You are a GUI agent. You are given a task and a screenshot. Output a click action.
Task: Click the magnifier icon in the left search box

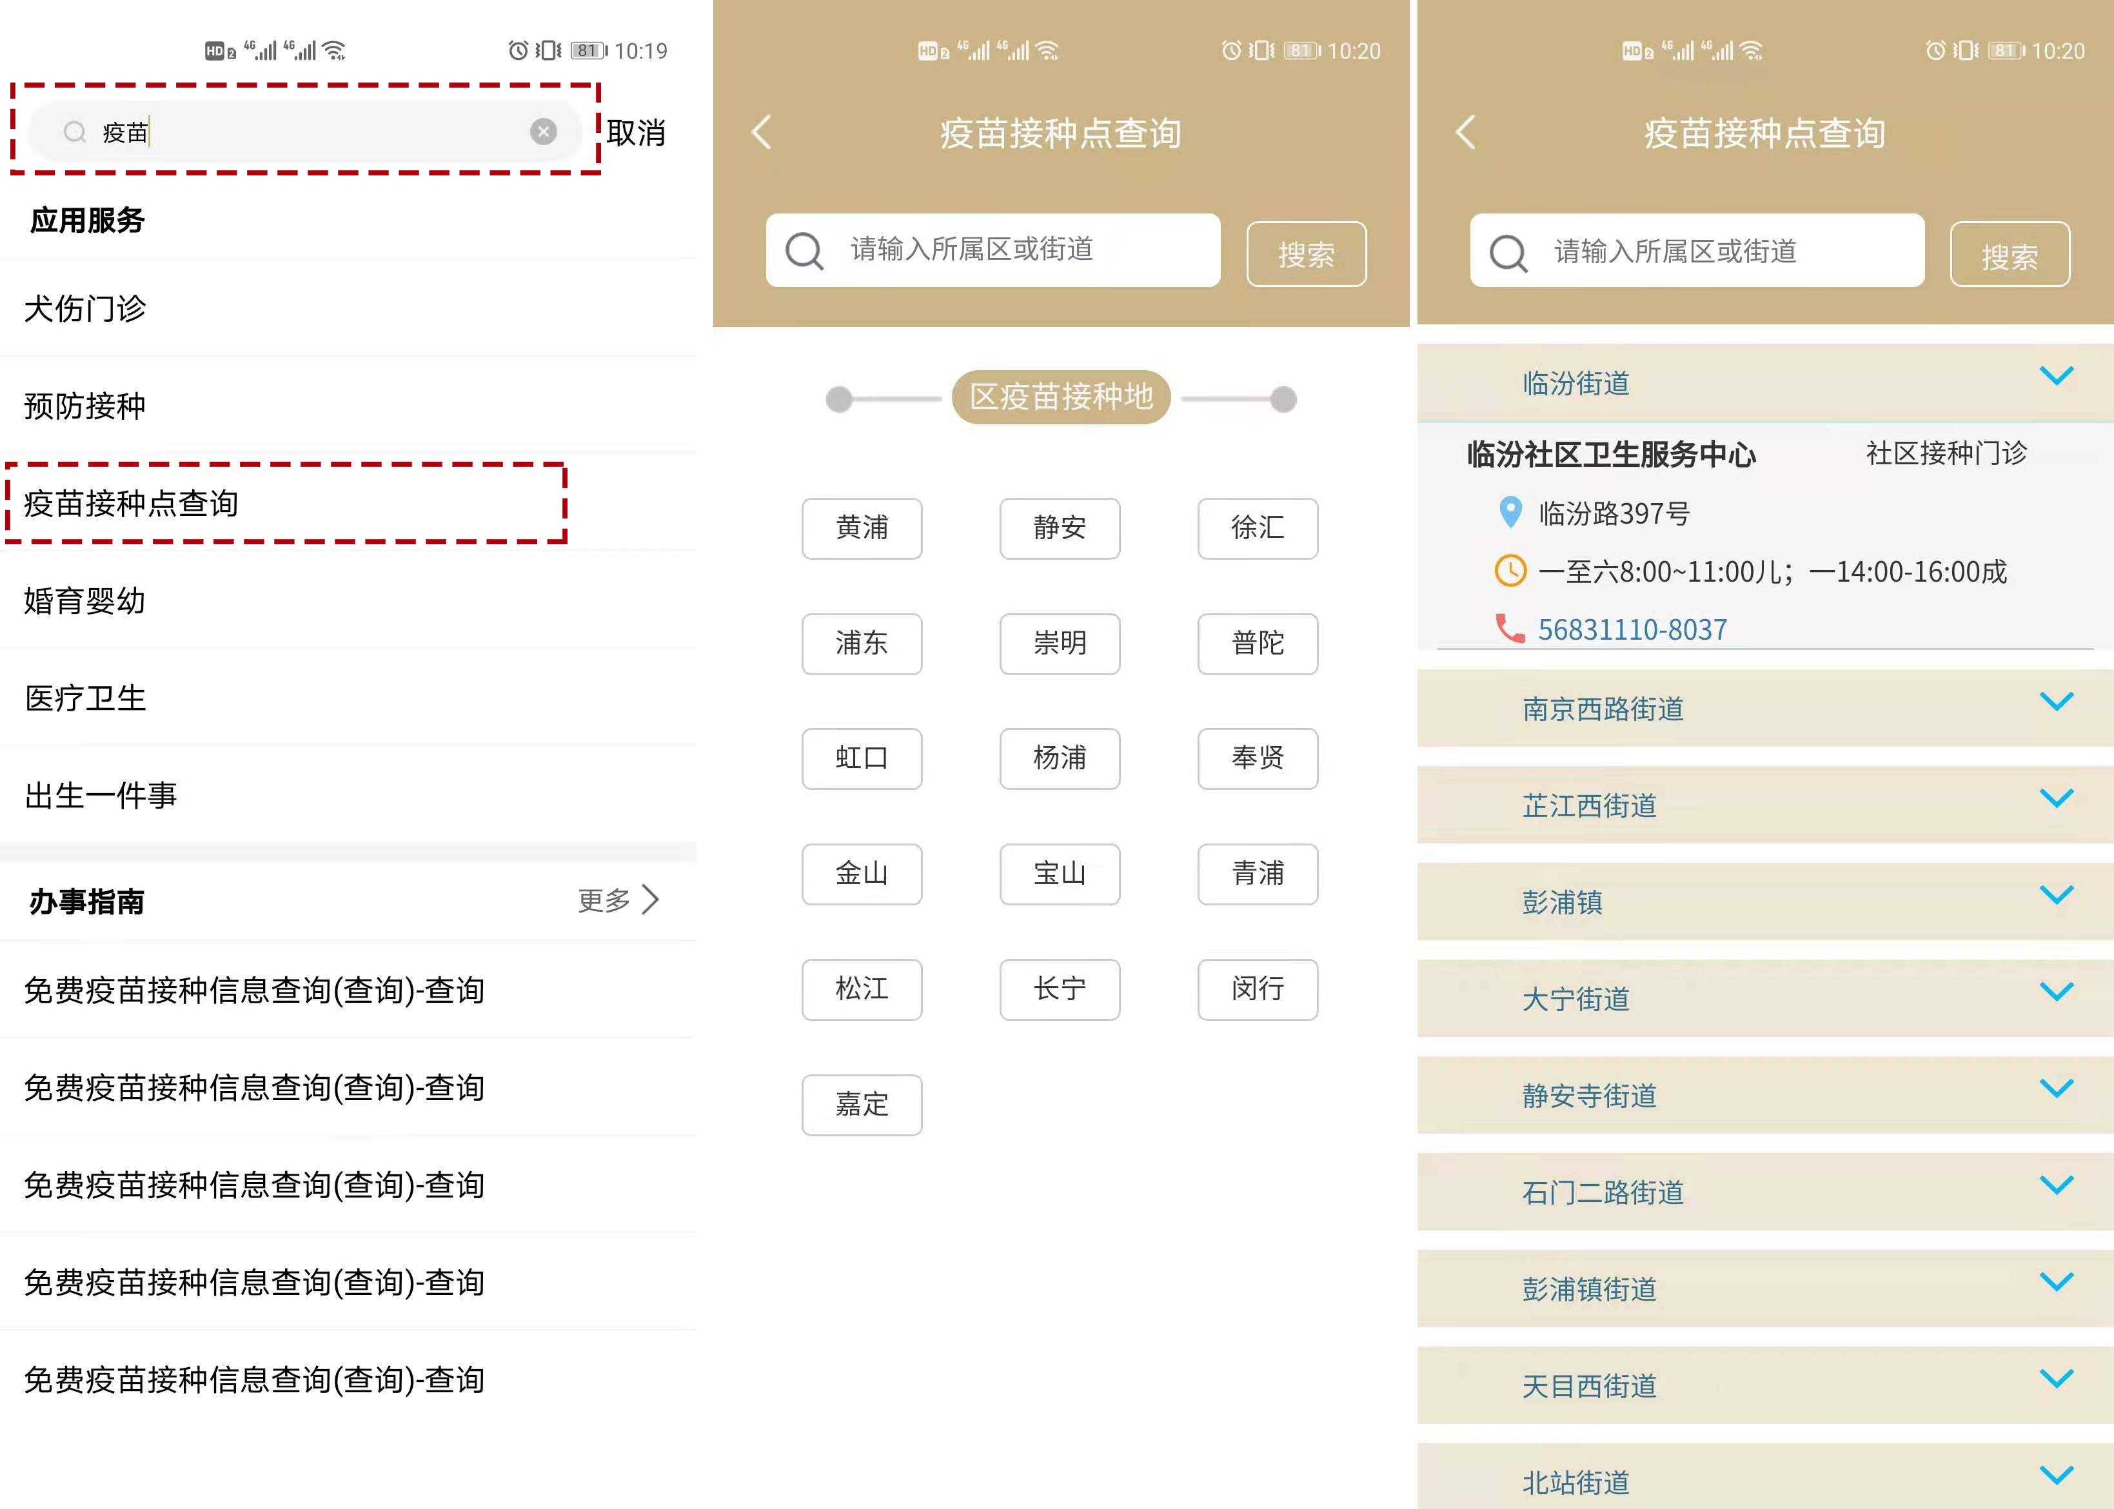[74, 132]
